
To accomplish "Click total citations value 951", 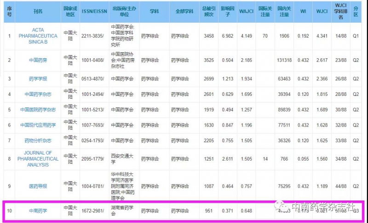I will click(x=209, y=211).
